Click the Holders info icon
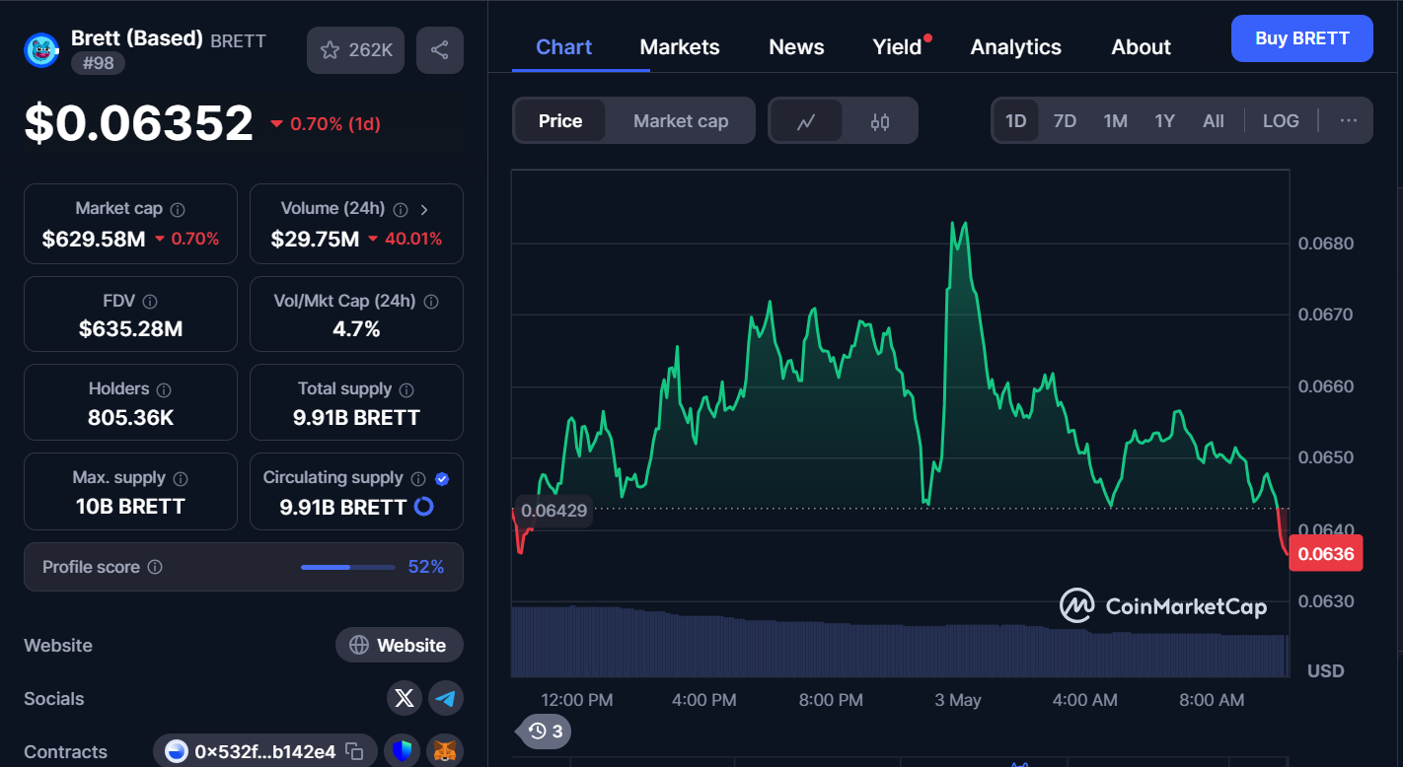The width and height of the screenshot is (1403, 767). click(x=164, y=390)
